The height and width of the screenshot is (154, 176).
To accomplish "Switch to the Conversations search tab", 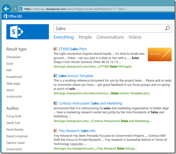I will (110, 37).
